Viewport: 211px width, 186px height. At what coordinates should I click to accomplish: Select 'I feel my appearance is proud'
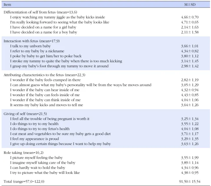(34, 139)
